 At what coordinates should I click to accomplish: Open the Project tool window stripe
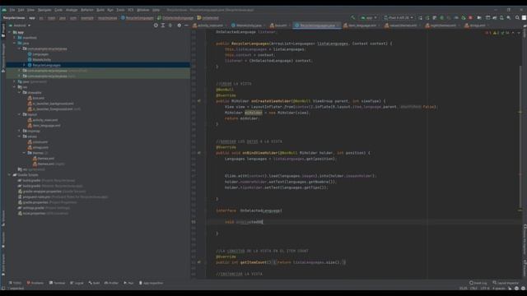coord(3,30)
